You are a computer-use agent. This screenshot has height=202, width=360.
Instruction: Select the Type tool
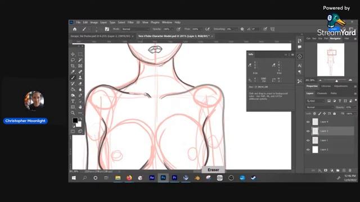click(73, 101)
